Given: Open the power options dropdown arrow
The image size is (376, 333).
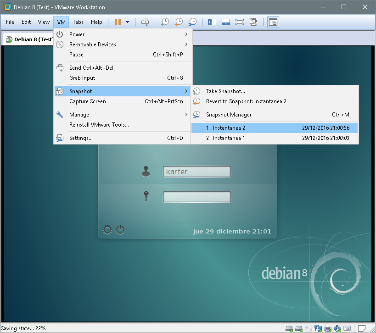Looking at the screenshot, I should [127, 22].
